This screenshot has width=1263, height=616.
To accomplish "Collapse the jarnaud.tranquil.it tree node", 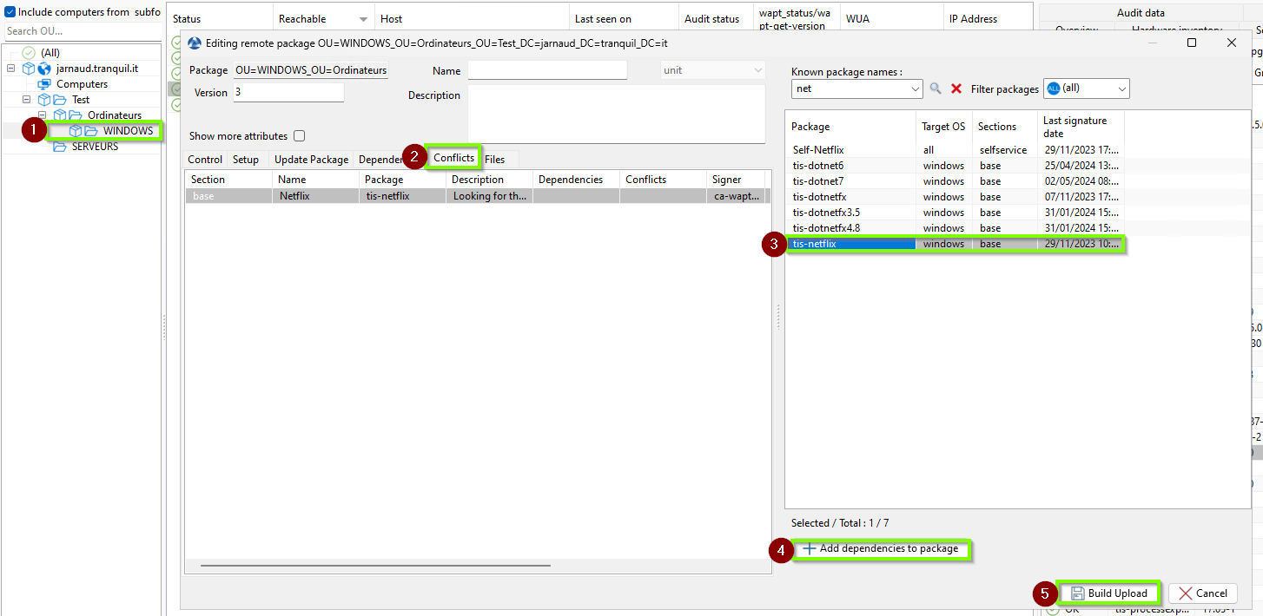I will (10, 69).
